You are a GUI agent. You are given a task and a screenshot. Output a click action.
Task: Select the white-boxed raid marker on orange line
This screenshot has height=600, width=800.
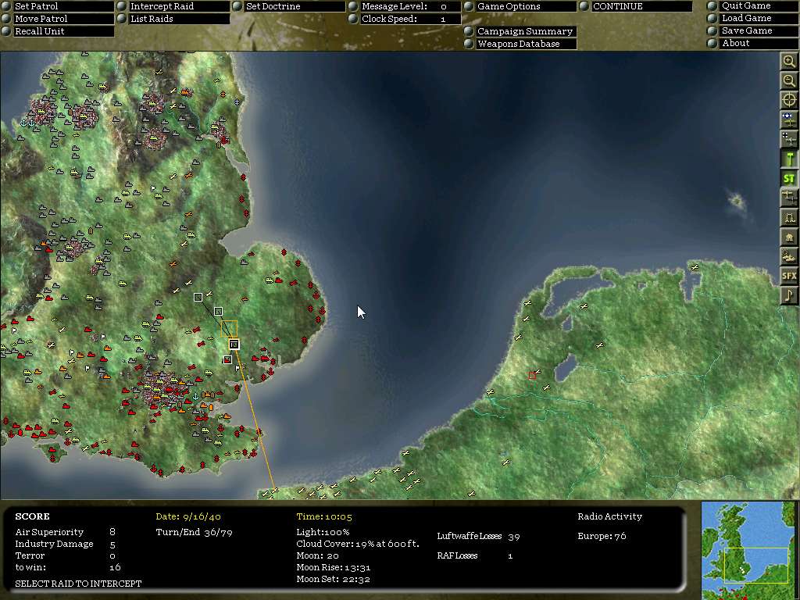(234, 345)
